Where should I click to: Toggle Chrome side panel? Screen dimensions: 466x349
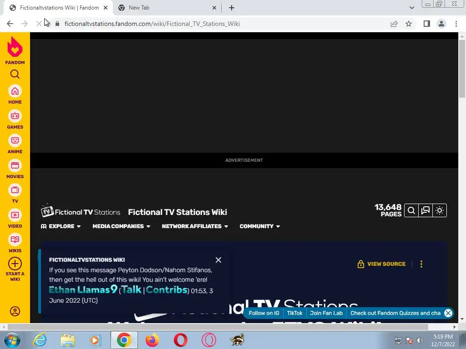tap(427, 24)
